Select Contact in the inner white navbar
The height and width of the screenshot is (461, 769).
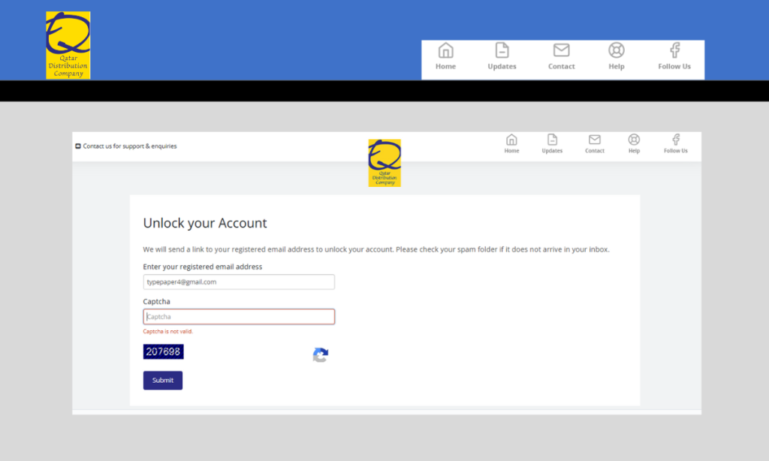pos(594,140)
